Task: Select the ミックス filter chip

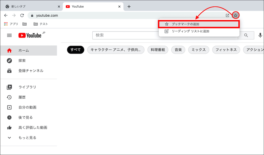Action: click(x=199, y=50)
